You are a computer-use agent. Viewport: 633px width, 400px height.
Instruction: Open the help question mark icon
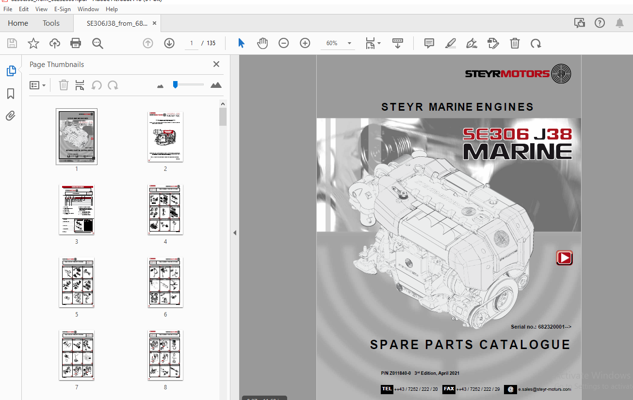[600, 23]
